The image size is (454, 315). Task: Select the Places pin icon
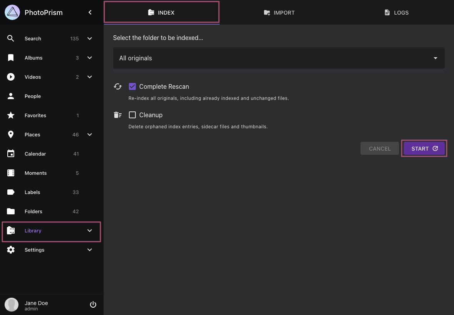coord(10,134)
